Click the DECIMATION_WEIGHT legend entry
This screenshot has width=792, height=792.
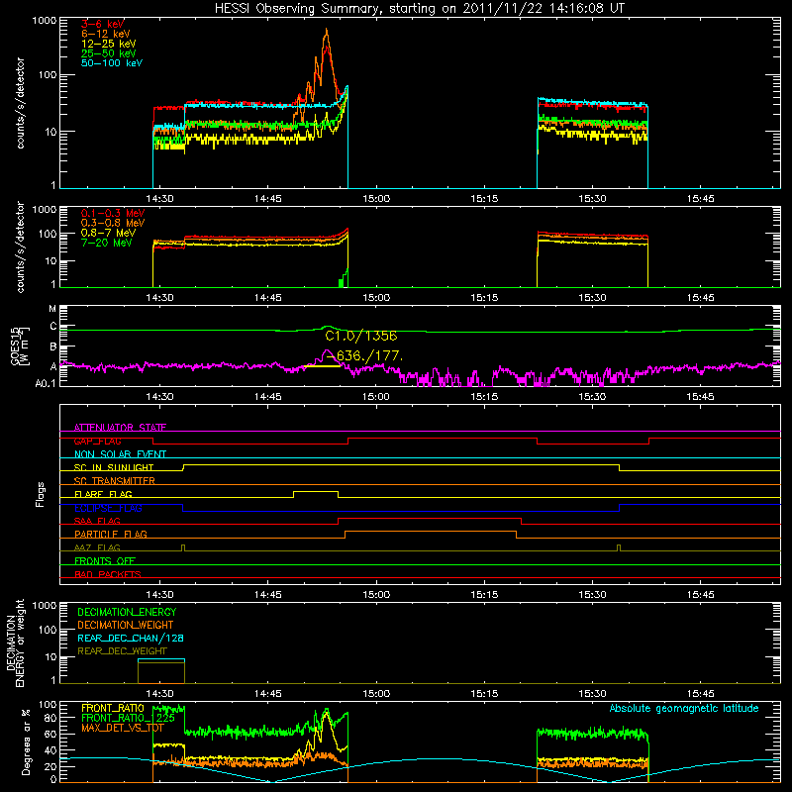click(x=126, y=625)
